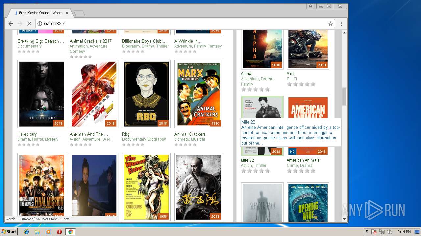Select the Free Movies Online tab

[40, 13]
